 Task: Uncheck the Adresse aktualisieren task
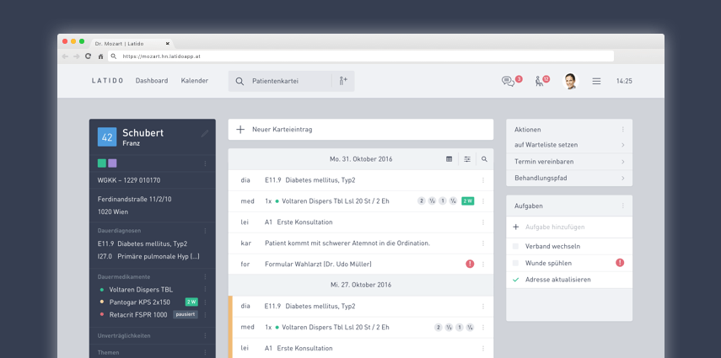(x=515, y=280)
